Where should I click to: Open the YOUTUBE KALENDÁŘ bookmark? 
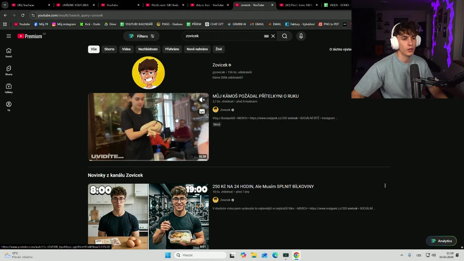pyautogui.click(x=137, y=24)
